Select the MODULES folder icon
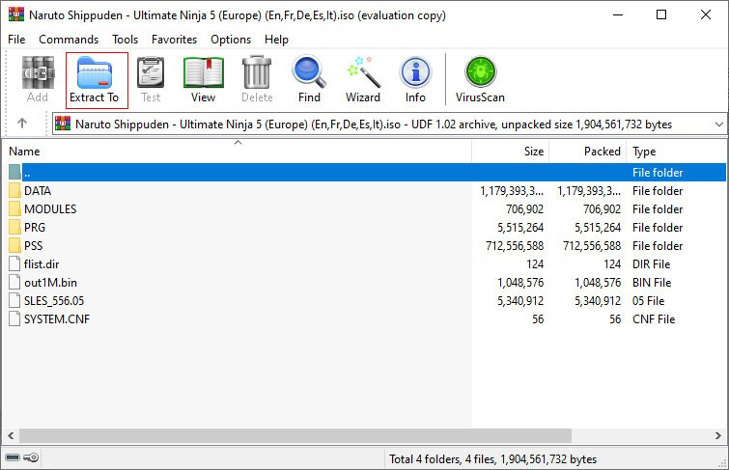 point(14,208)
